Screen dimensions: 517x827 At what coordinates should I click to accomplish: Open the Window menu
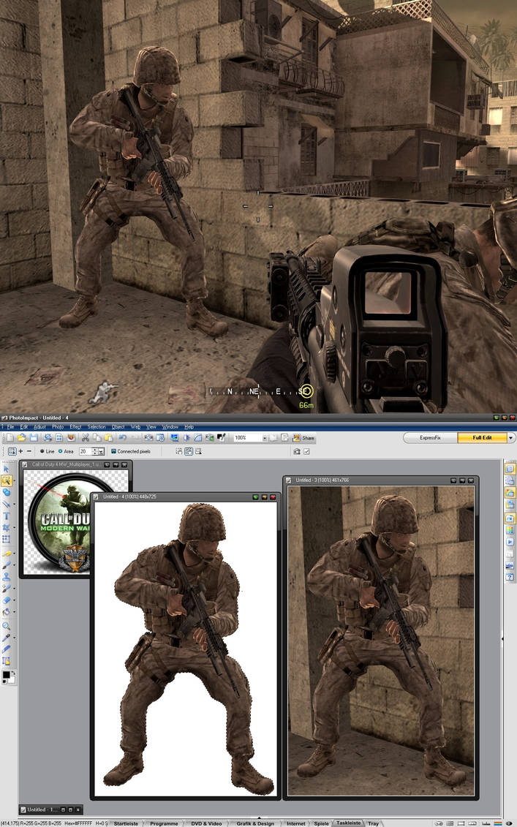tap(170, 427)
